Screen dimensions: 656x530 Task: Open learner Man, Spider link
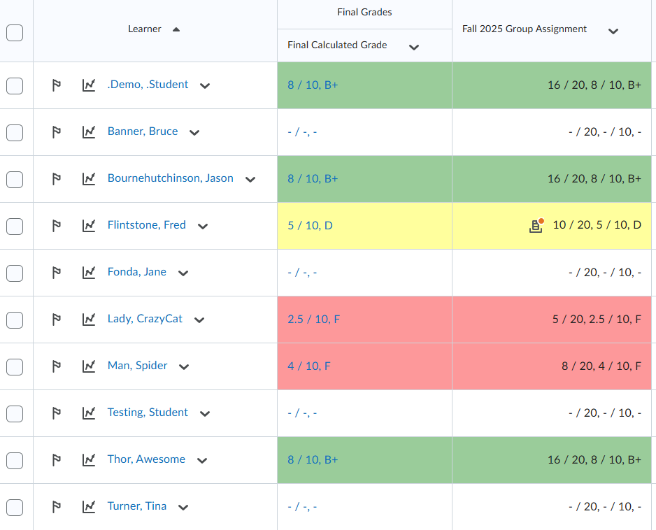137,366
